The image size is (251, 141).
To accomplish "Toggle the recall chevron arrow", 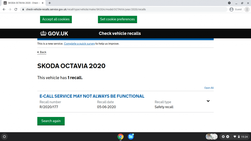I will pos(208,101).
